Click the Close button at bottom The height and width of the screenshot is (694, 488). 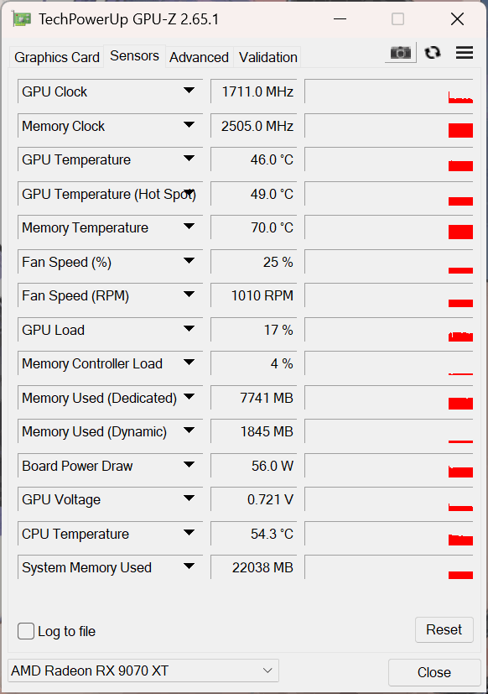pos(434,672)
